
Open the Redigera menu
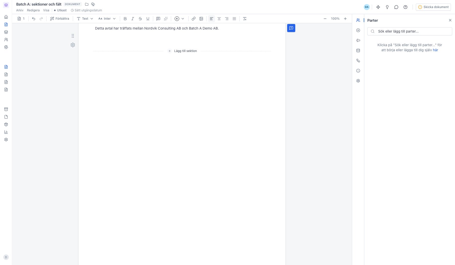(x=33, y=10)
